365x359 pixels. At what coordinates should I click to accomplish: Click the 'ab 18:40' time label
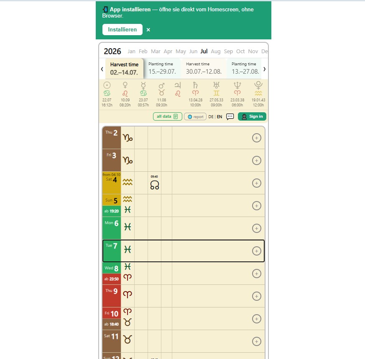click(x=112, y=324)
